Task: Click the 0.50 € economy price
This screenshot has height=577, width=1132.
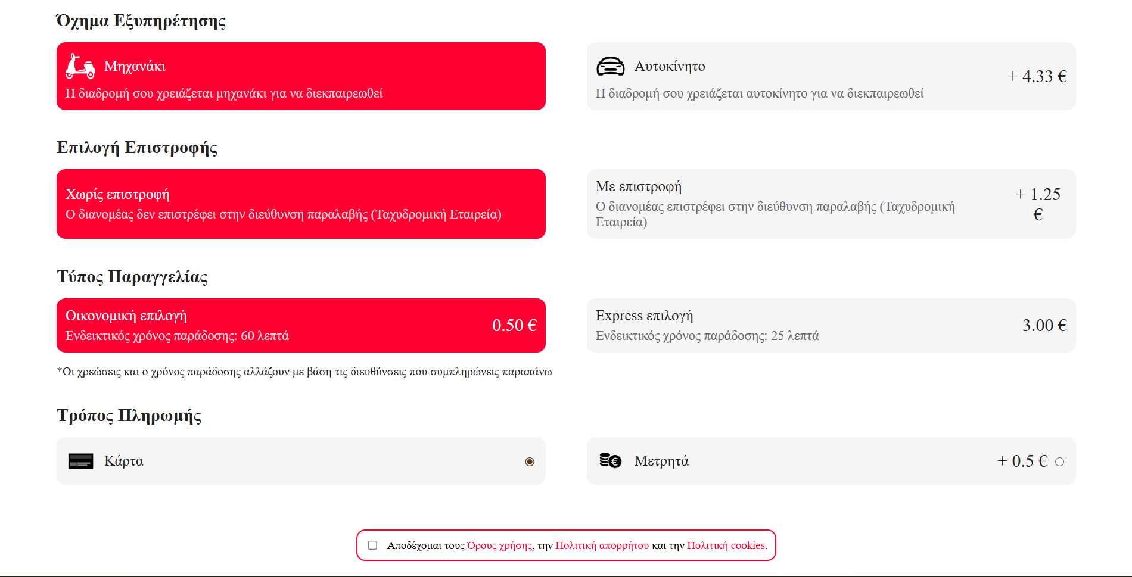Action: click(x=514, y=325)
